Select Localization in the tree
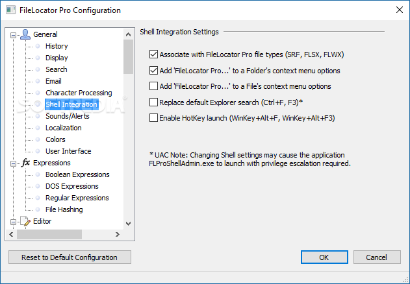Screen dimensions: 410x284 click(64, 128)
